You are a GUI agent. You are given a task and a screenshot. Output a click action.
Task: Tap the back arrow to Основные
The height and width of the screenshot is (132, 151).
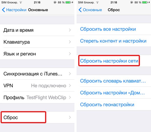pyautogui.click(x=80, y=10)
